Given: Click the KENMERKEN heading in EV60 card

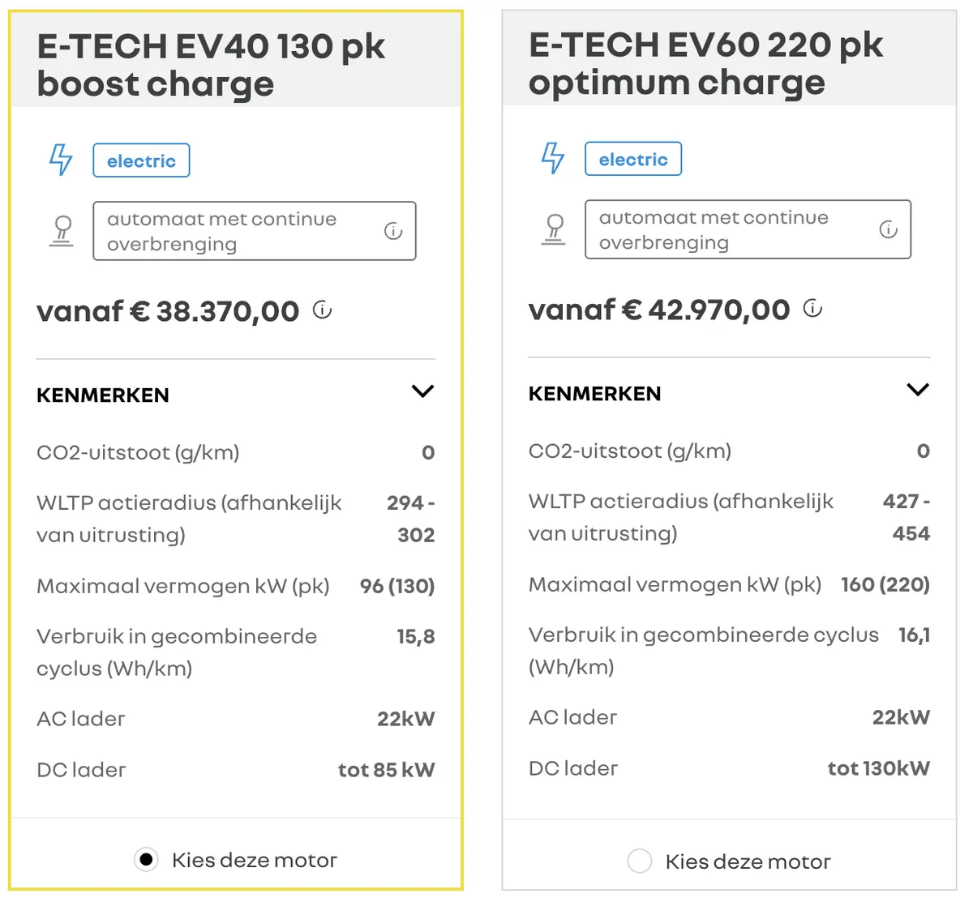Looking at the screenshot, I should click(595, 394).
